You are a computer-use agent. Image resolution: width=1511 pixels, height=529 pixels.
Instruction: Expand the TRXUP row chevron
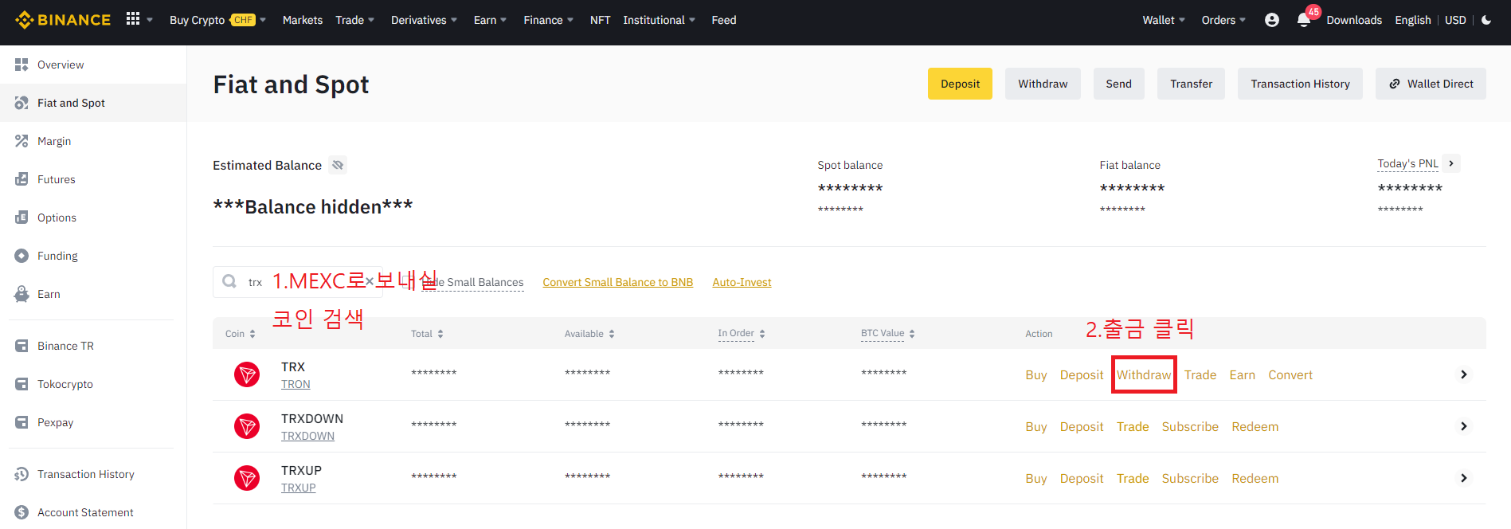tap(1463, 478)
